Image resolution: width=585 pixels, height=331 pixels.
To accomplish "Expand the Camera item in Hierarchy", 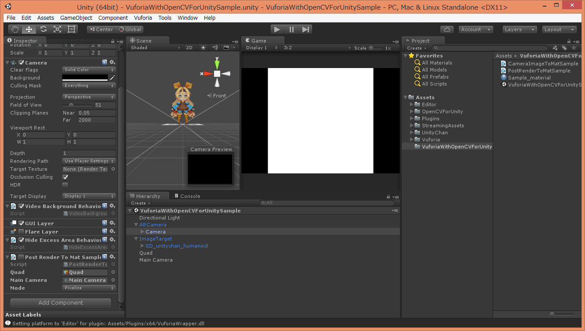I will [x=142, y=232].
